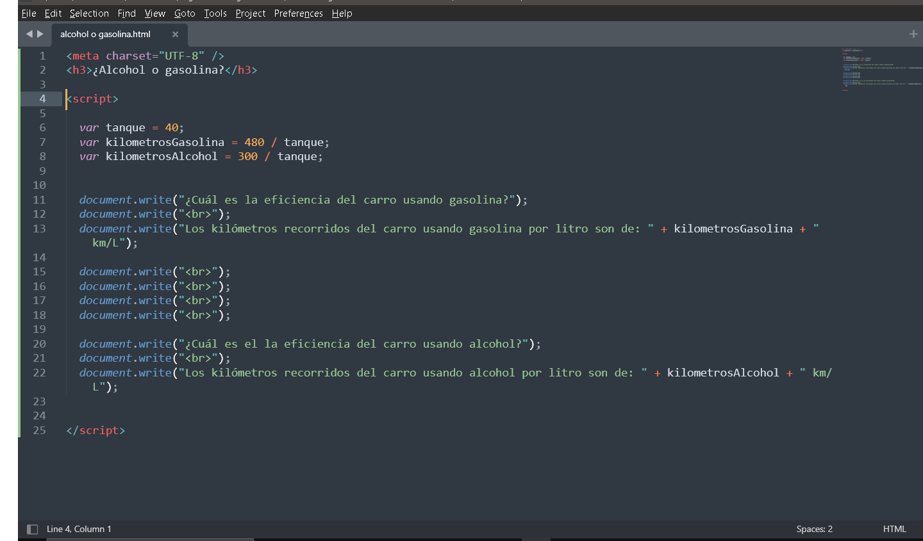Click line number 4 in the gutter
Viewport: 923px width, 541px height.
tap(42, 99)
